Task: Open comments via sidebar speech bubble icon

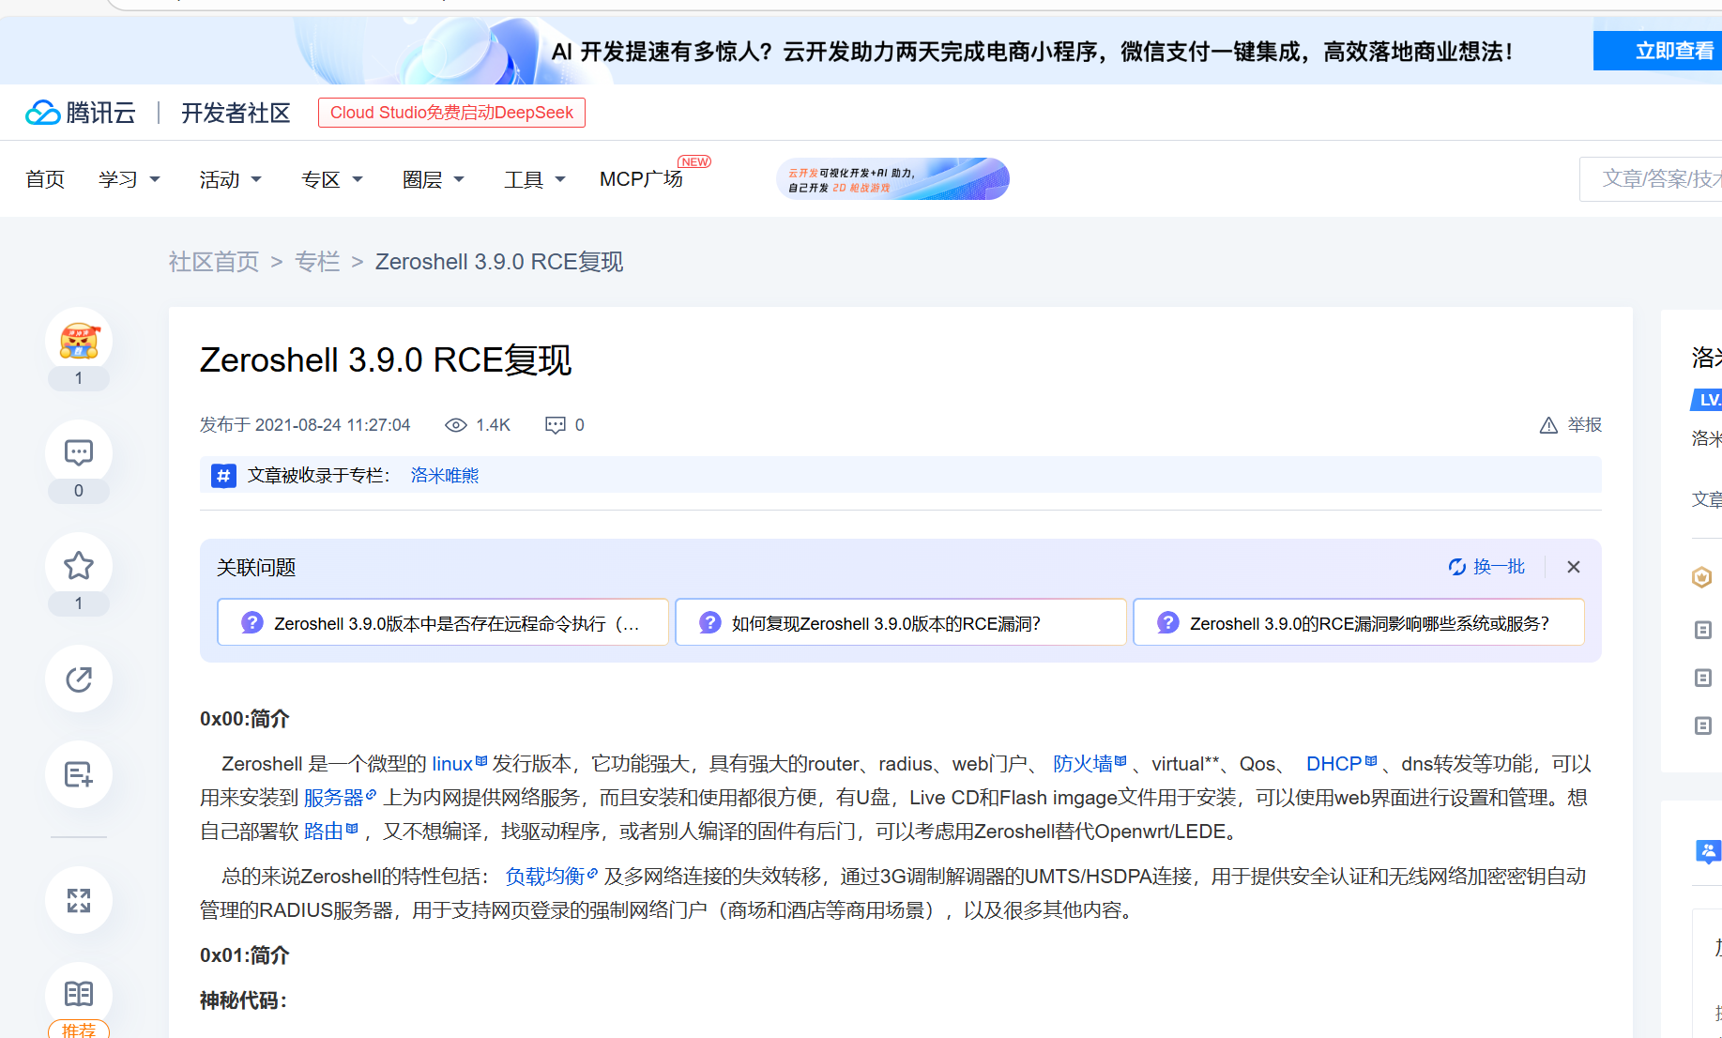Action: [79, 453]
